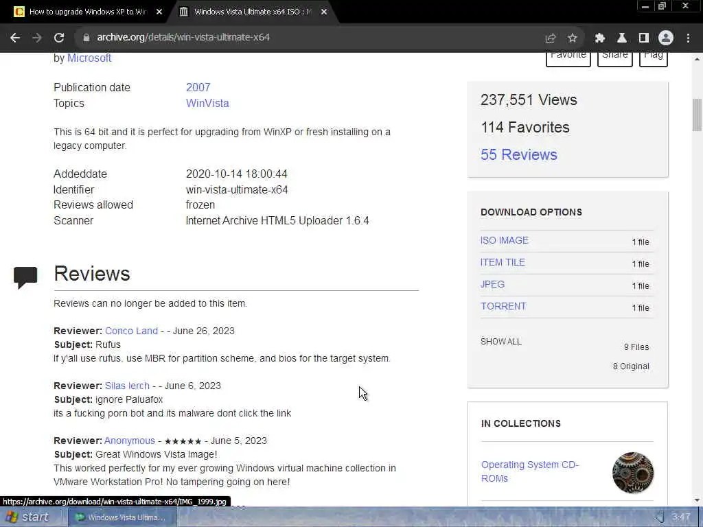Open the ITEM TILE download option

[503, 262]
